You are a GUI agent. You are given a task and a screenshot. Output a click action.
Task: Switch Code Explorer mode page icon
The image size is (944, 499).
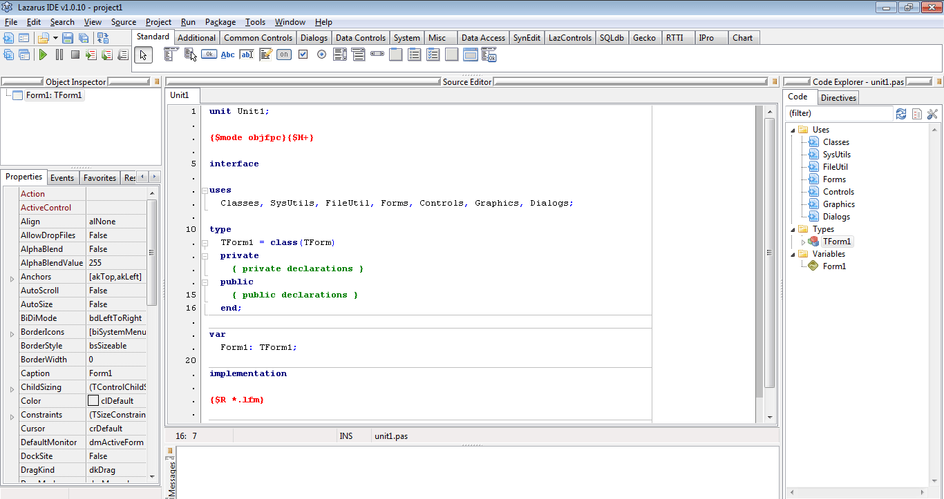tap(917, 114)
